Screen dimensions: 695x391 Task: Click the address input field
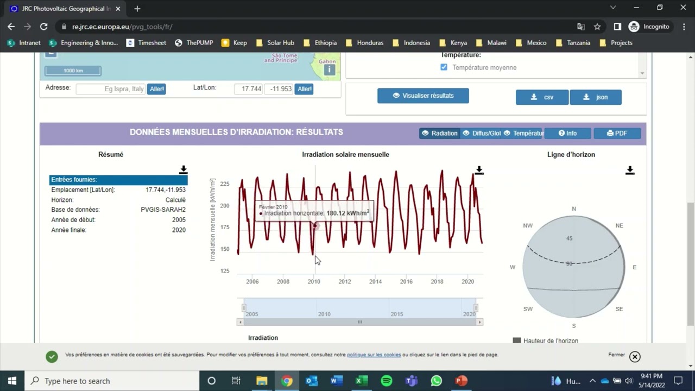pos(111,89)
